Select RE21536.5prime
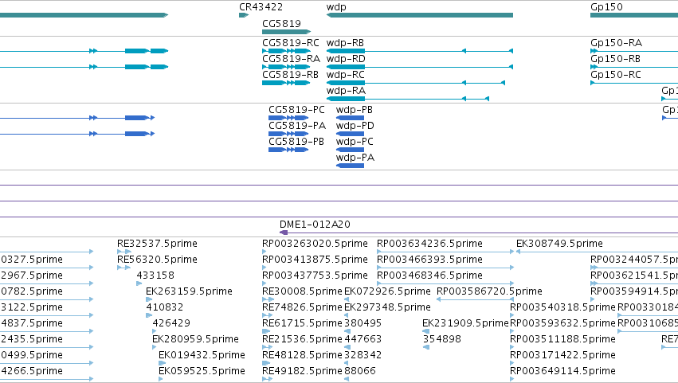The image size is (678, 383). pos(302,339)
